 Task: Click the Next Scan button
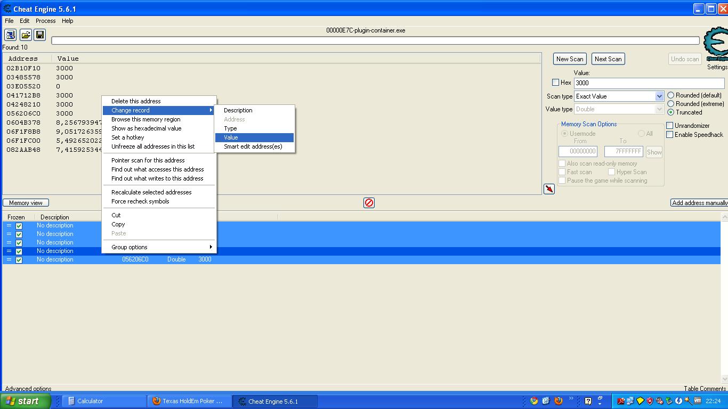tap(608, 59)
